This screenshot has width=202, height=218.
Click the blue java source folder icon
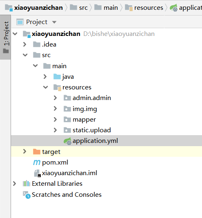57,76
